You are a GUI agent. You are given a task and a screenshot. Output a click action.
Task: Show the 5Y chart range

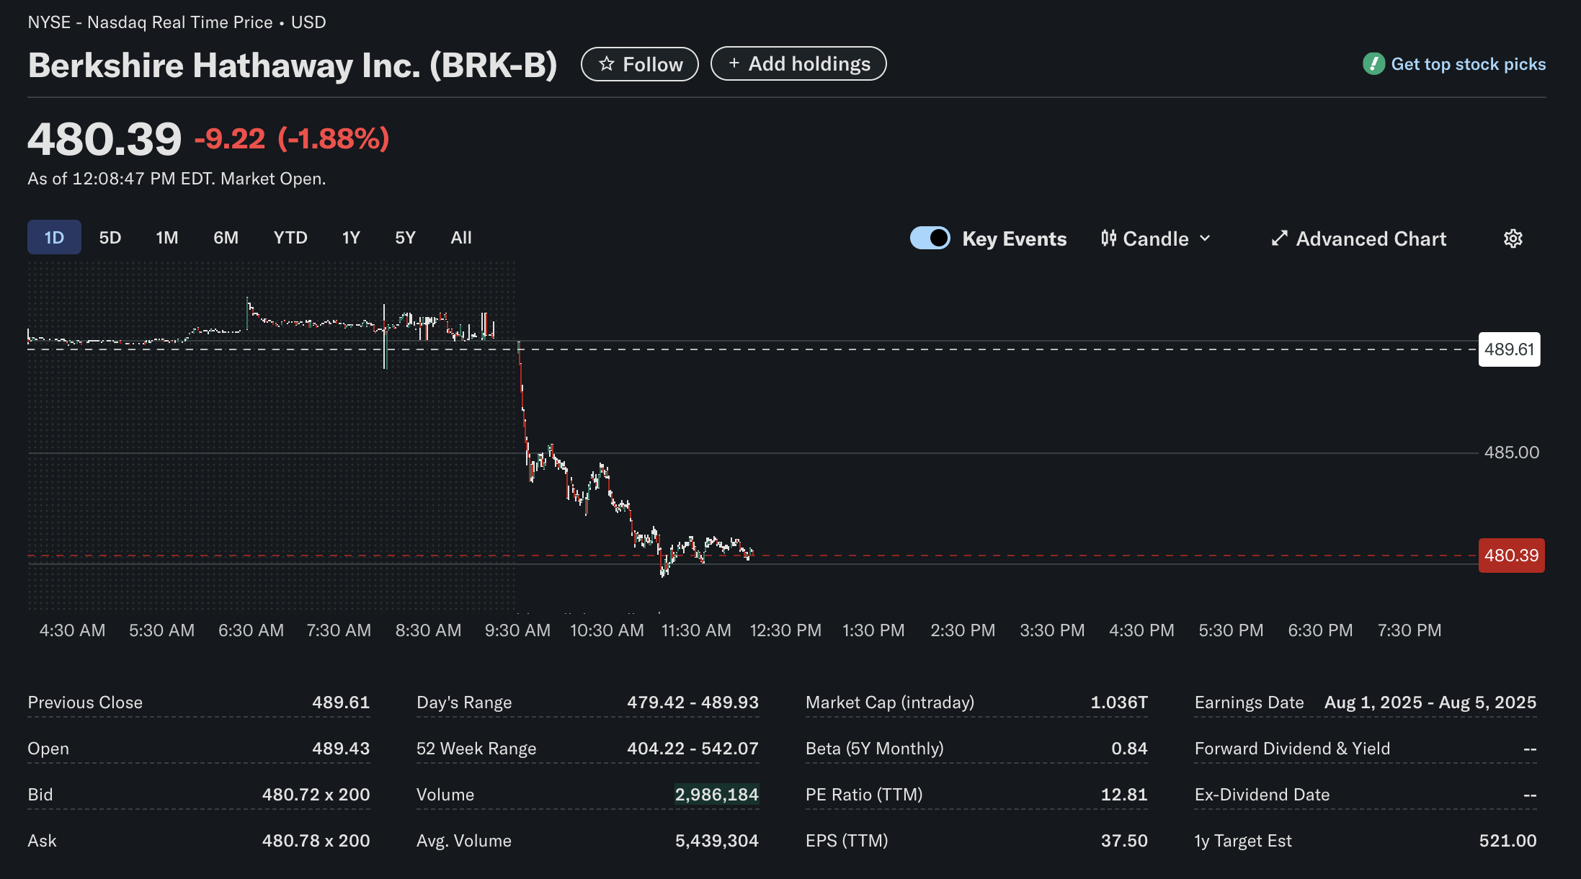(x=405, y=238)
